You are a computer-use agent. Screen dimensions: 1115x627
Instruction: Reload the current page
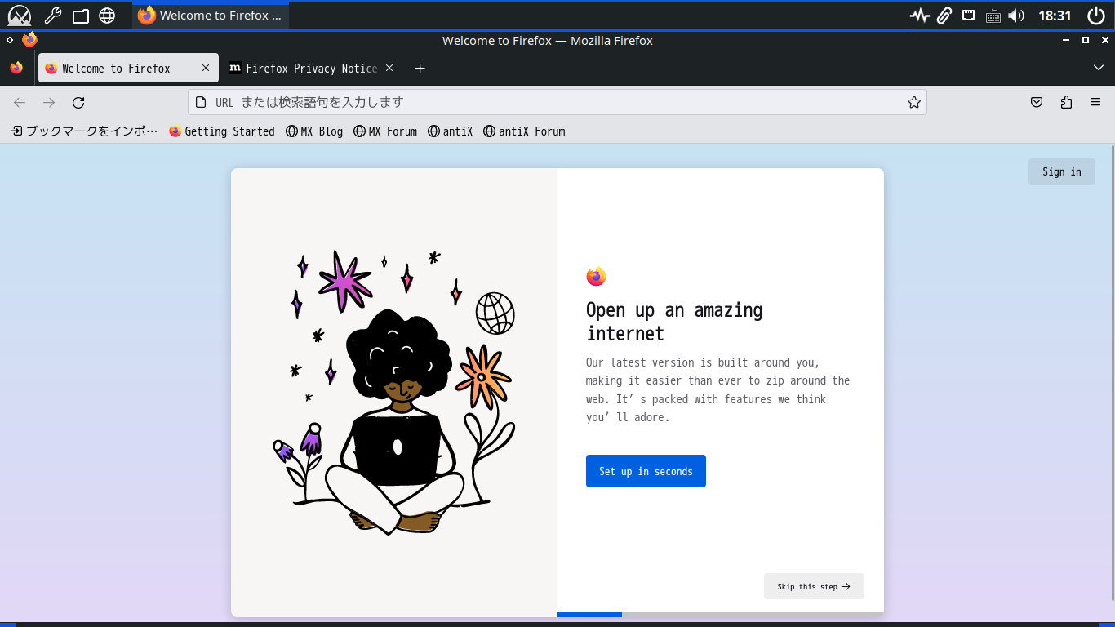coord(78,102)
